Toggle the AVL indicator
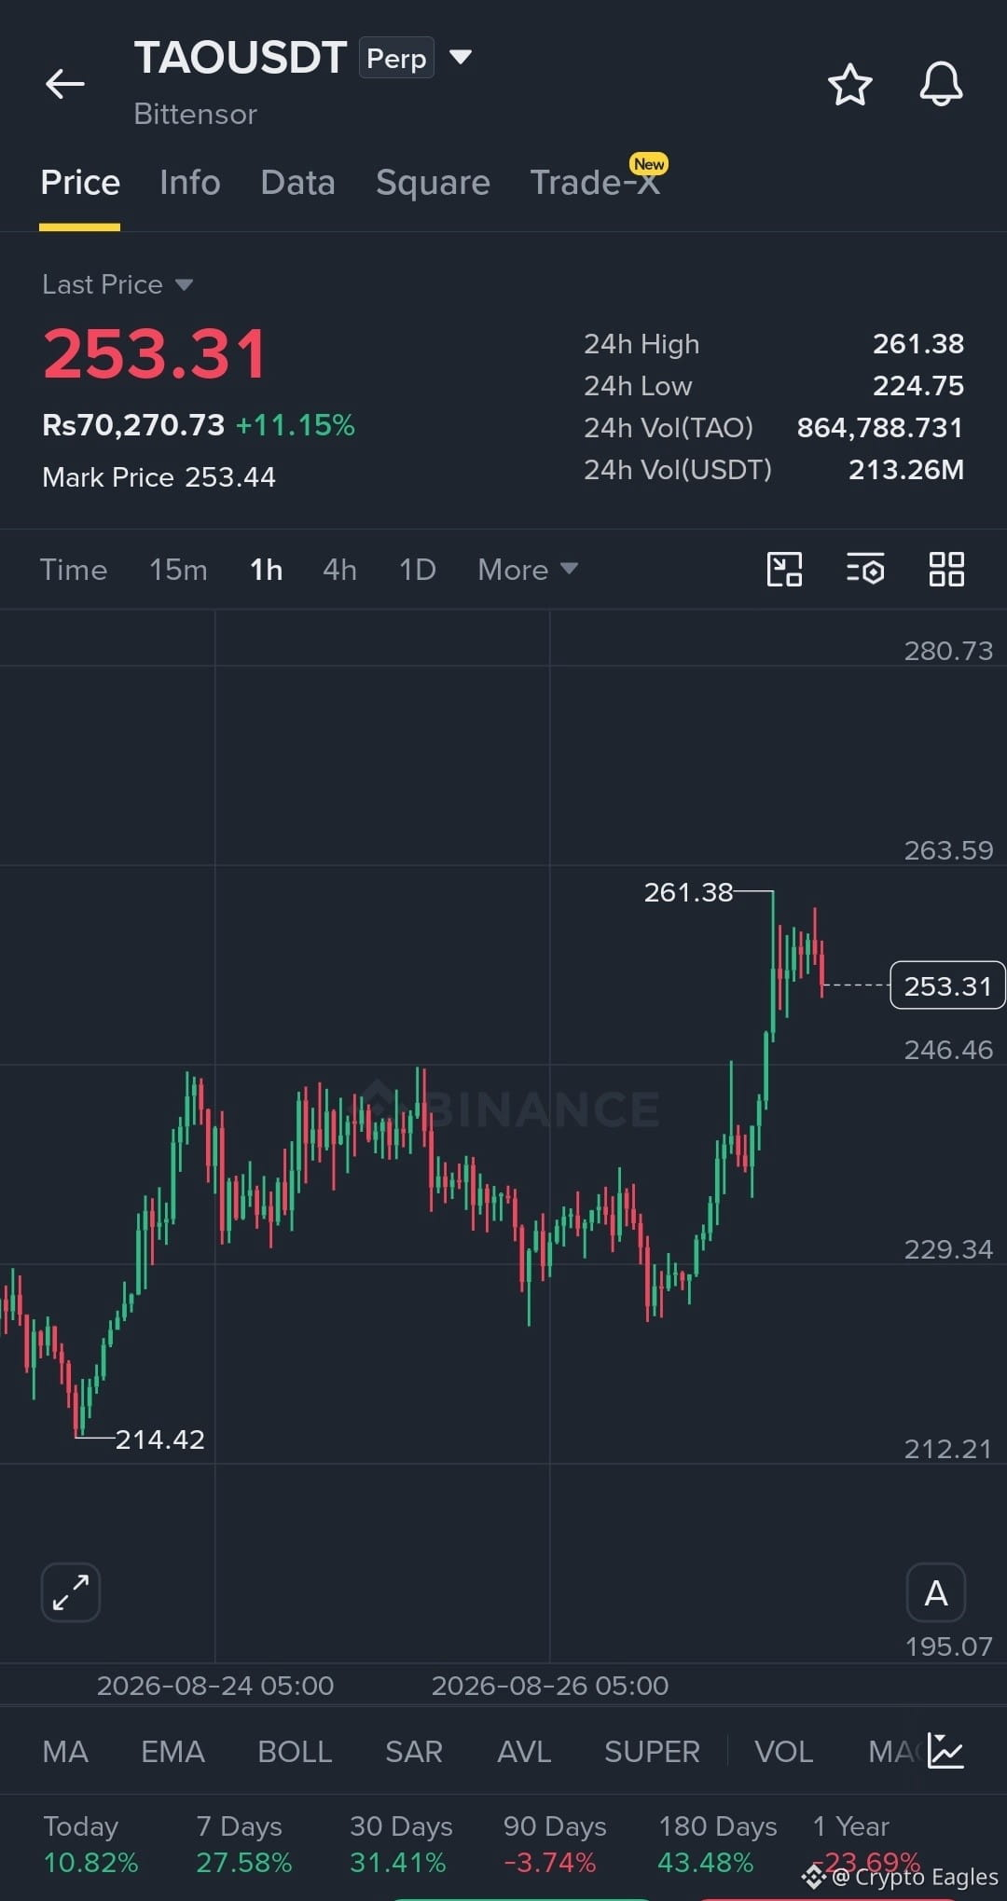 (x=524, y=1751)
